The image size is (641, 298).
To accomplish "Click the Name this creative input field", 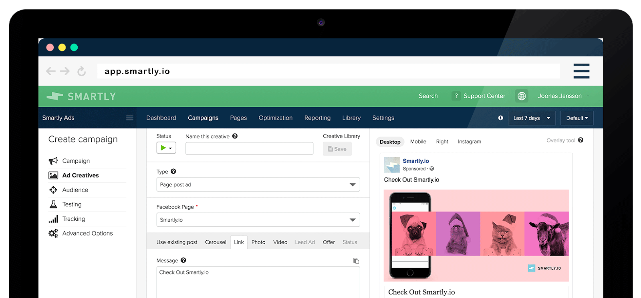I will click(x=249, y=148).
